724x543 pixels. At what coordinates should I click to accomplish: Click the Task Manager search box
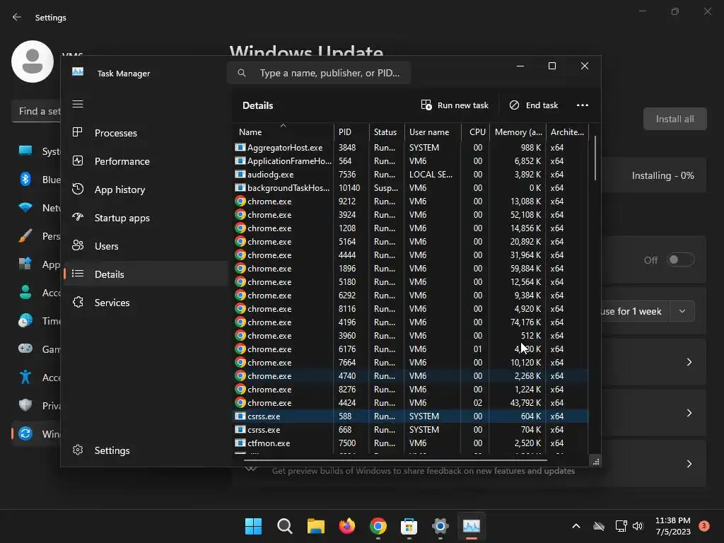pos(319,73)
